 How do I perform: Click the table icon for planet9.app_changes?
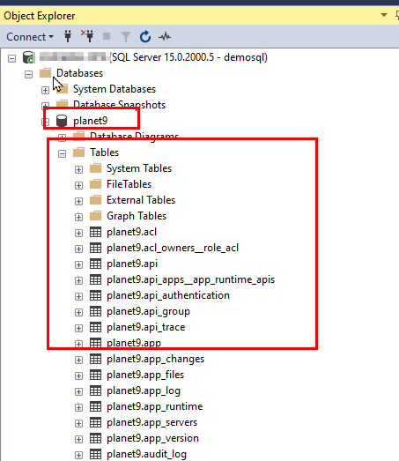tap(95, 359)
